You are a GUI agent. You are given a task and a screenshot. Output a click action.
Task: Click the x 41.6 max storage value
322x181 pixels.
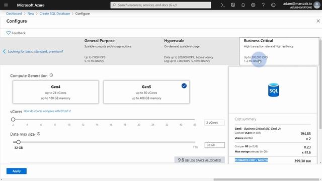pyautogui.click(x=306, y=152)
